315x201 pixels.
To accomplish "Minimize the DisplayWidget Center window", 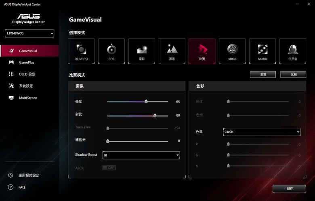I will click(x=297, y=4).
